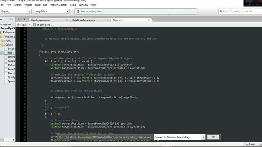Open the Errors pad

click(x=251, y=144)
